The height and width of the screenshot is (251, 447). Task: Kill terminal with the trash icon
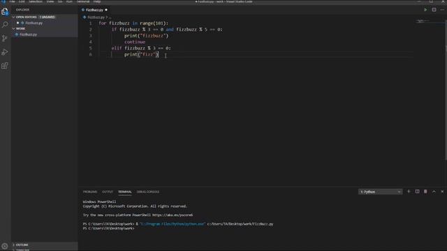click(x=425, y=192)
